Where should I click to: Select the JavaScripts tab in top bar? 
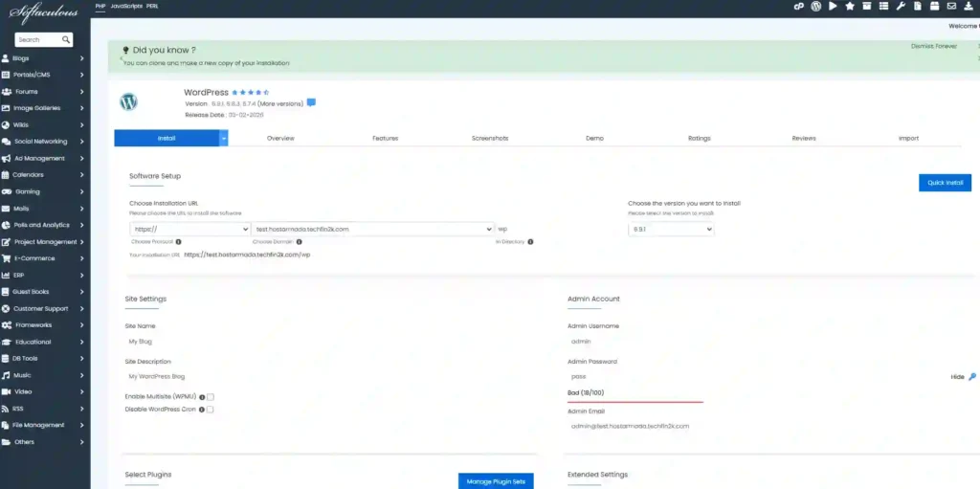pyautogui.click(x=126, y=6)
